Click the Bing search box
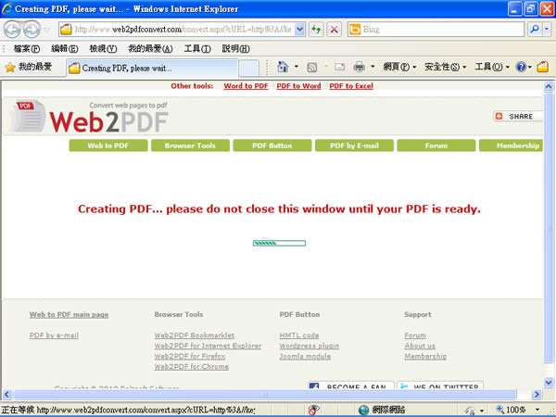Image resolution: width=556 pixels, height=417 pixels. click(436, 30)
